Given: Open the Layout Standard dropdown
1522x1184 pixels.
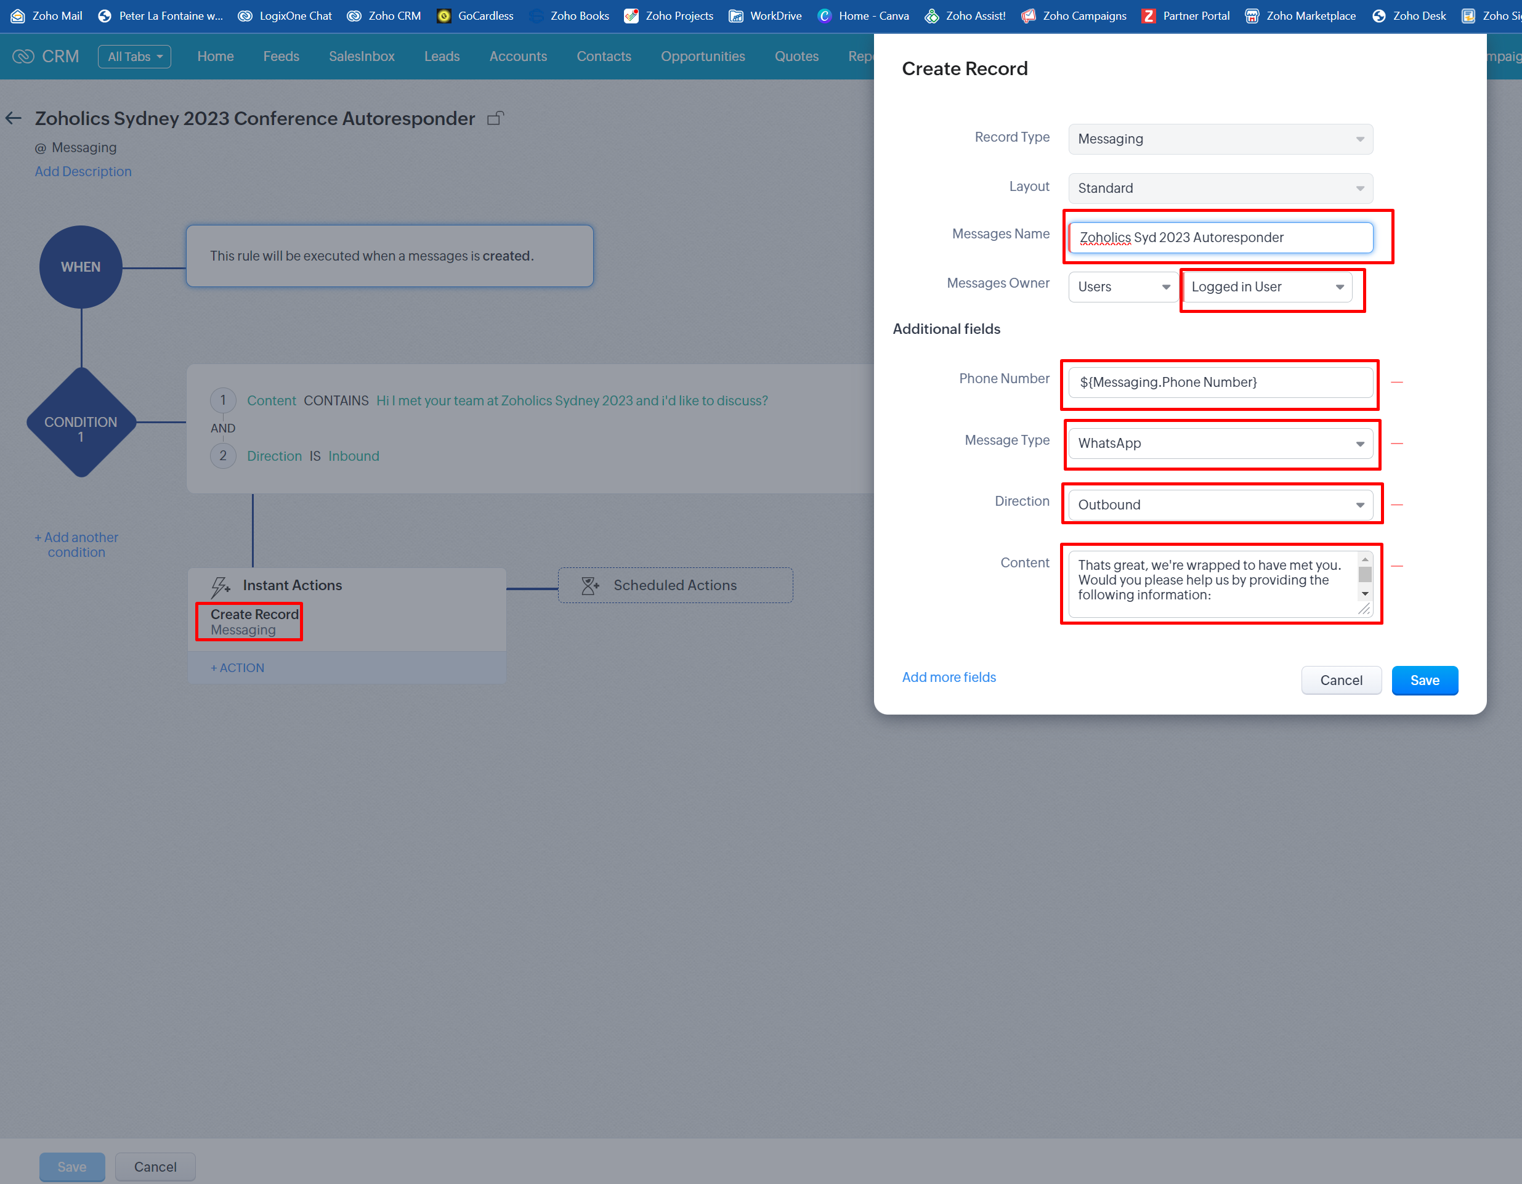Looking at the screenshot, I should coord(1220,188).
